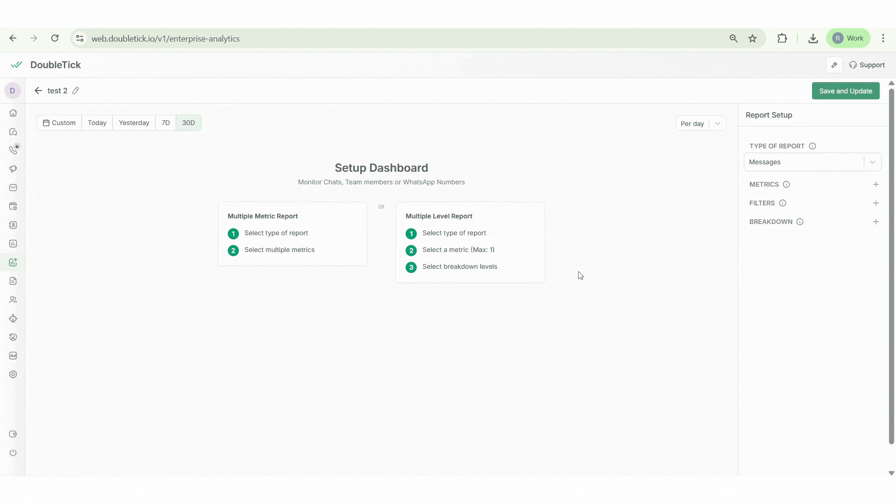Click the browser address bar URL
896x504 pixels.
tap(166, 39)
